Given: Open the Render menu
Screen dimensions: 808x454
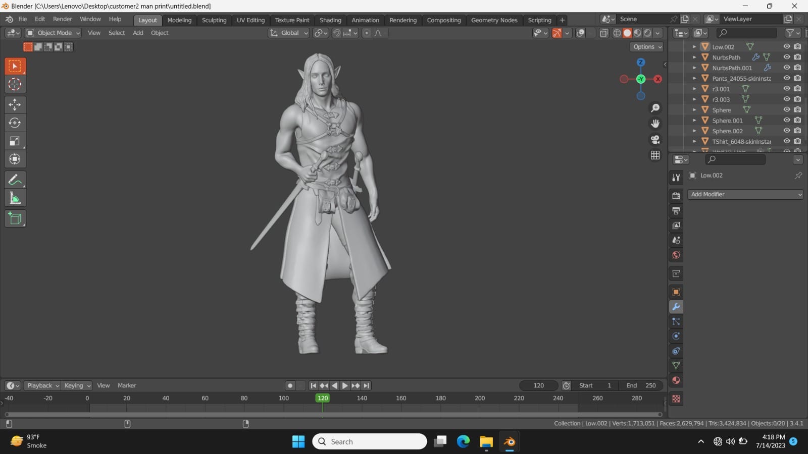Looking at the screenshot, I should [63, 19].
